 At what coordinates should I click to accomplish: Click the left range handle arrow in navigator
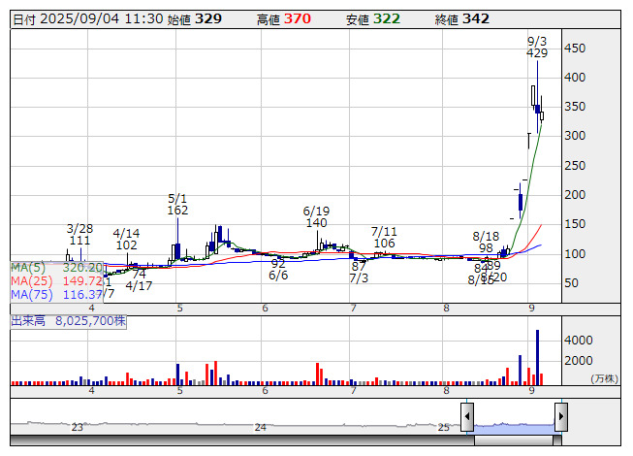coord(467,418)
